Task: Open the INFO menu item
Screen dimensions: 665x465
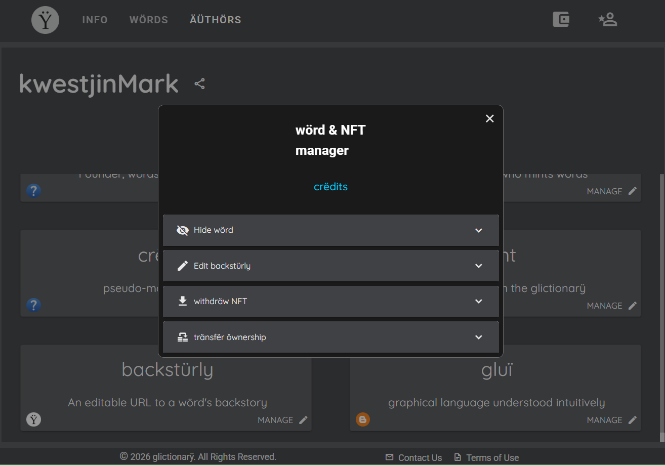Action: tap(95, 20)
